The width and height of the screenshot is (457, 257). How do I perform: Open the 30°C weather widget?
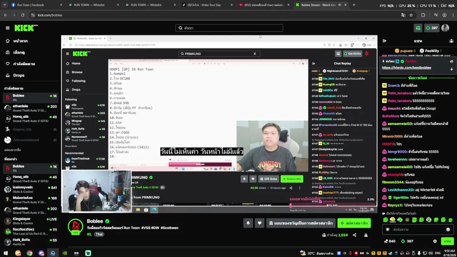[317, 253]
